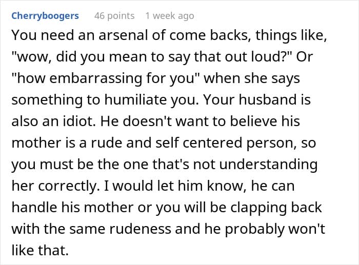Click the 1 week ago timestamp

pos(170,16)
